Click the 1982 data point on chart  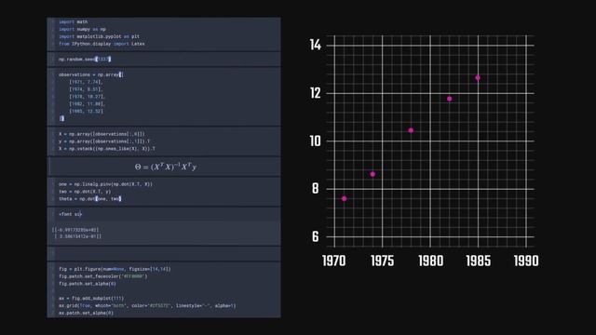[x=449, y=99]
